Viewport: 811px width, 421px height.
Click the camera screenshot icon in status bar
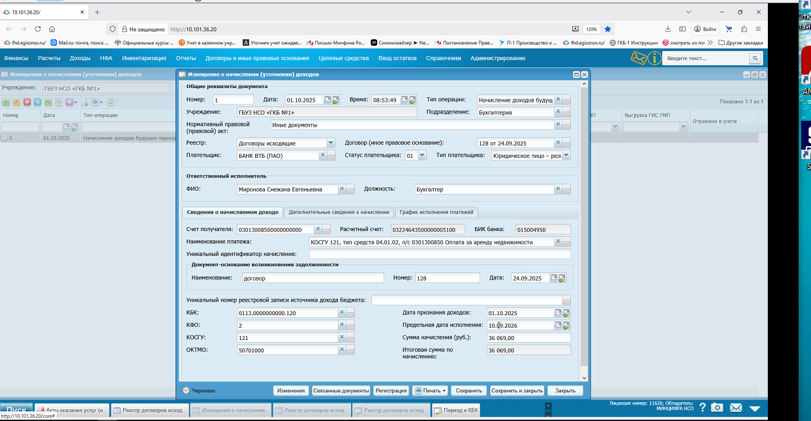[x=717, y=407]
